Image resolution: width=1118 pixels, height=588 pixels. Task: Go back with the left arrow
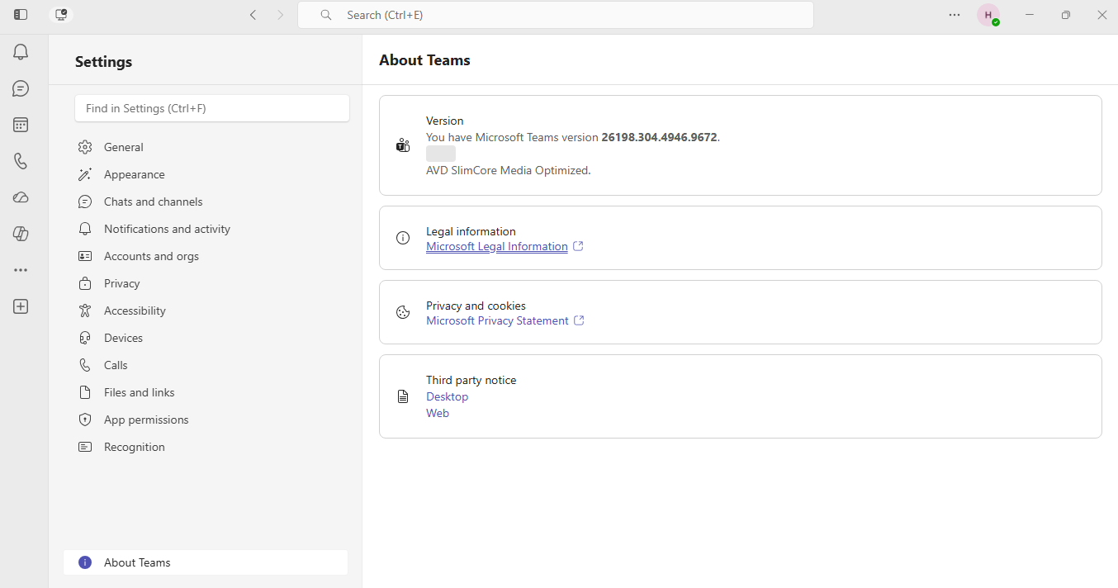click(x=253, y=15)
